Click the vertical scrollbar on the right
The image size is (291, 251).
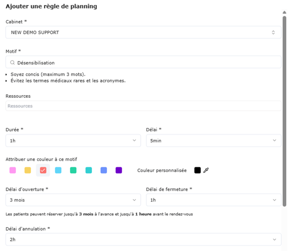coord(284,109)
